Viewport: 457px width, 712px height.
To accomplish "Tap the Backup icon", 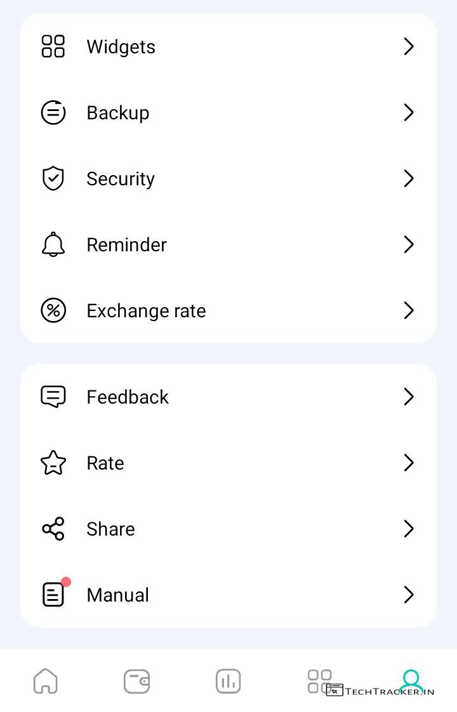I will [53, 113].
